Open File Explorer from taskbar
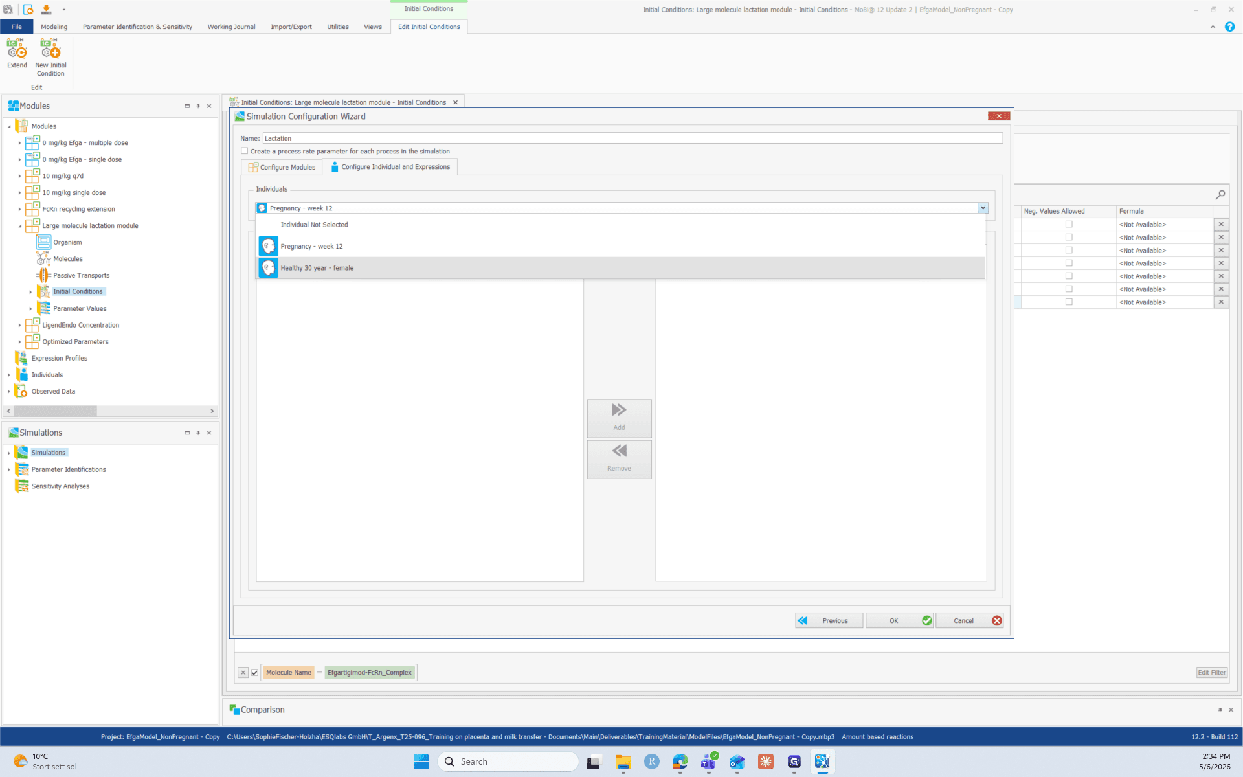The width and height of the screenshot is (1243, 777). pos(623,761)
